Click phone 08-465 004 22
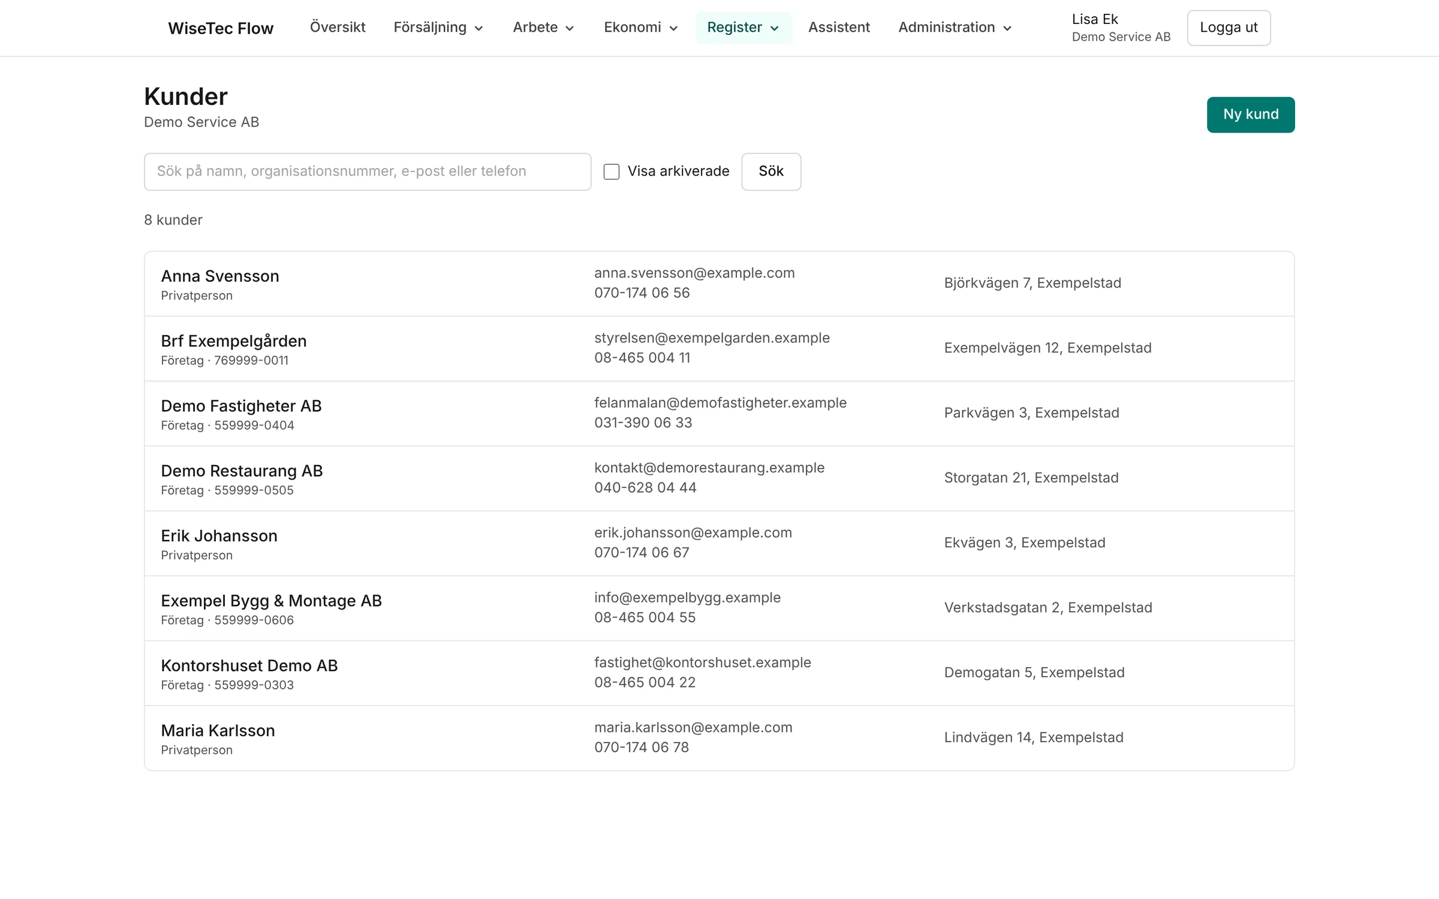Viewport: 1439px width, 899px height. coord(645,683)
